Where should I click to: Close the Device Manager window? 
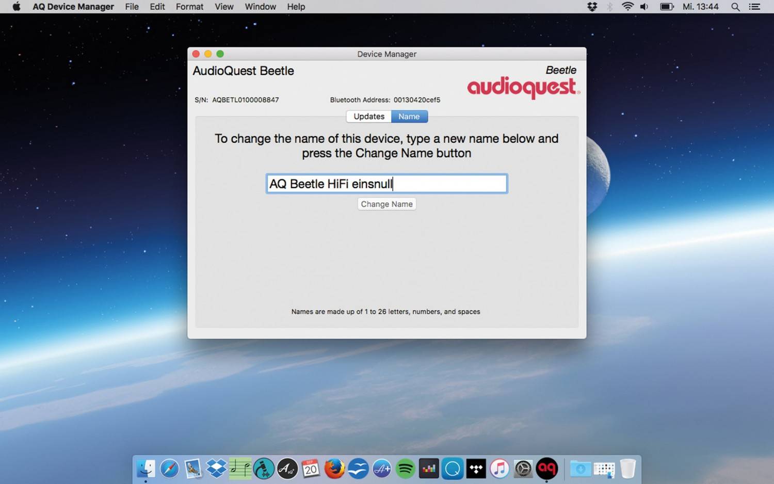[x=196, y=54]
